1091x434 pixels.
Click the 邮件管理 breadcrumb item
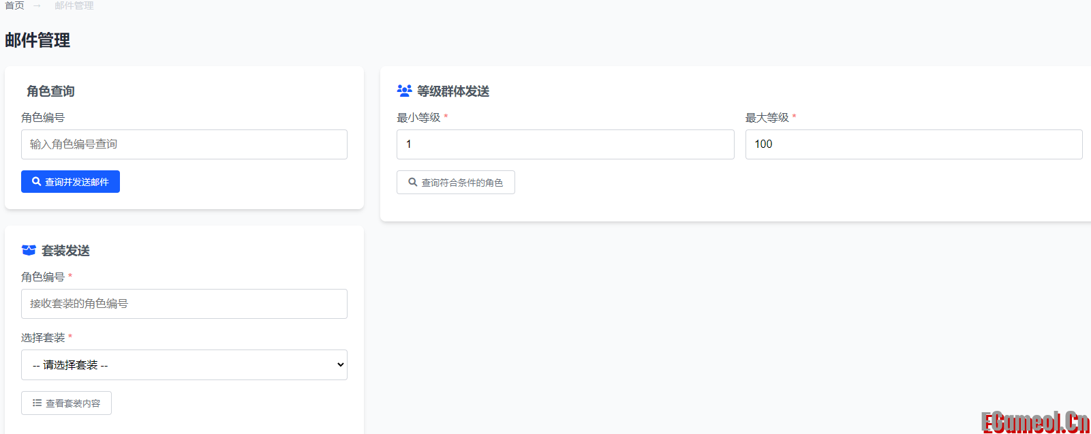(74, 5)
